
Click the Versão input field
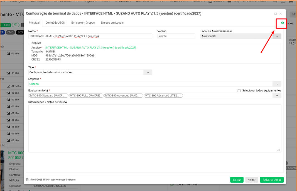pyautogui.click(x=176, y=36)
